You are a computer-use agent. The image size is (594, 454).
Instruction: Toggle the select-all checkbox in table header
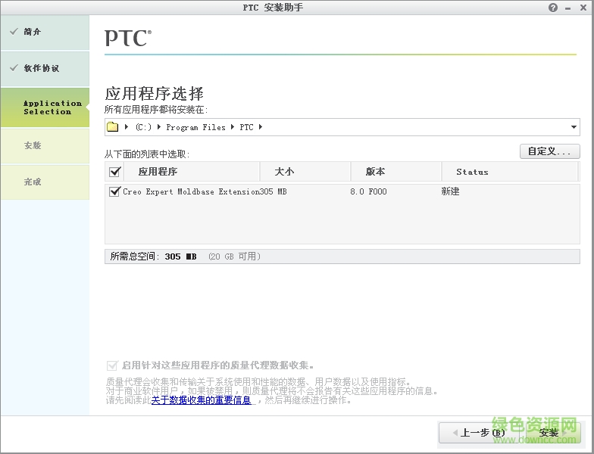pyautogui.click(x=115, y=172)
